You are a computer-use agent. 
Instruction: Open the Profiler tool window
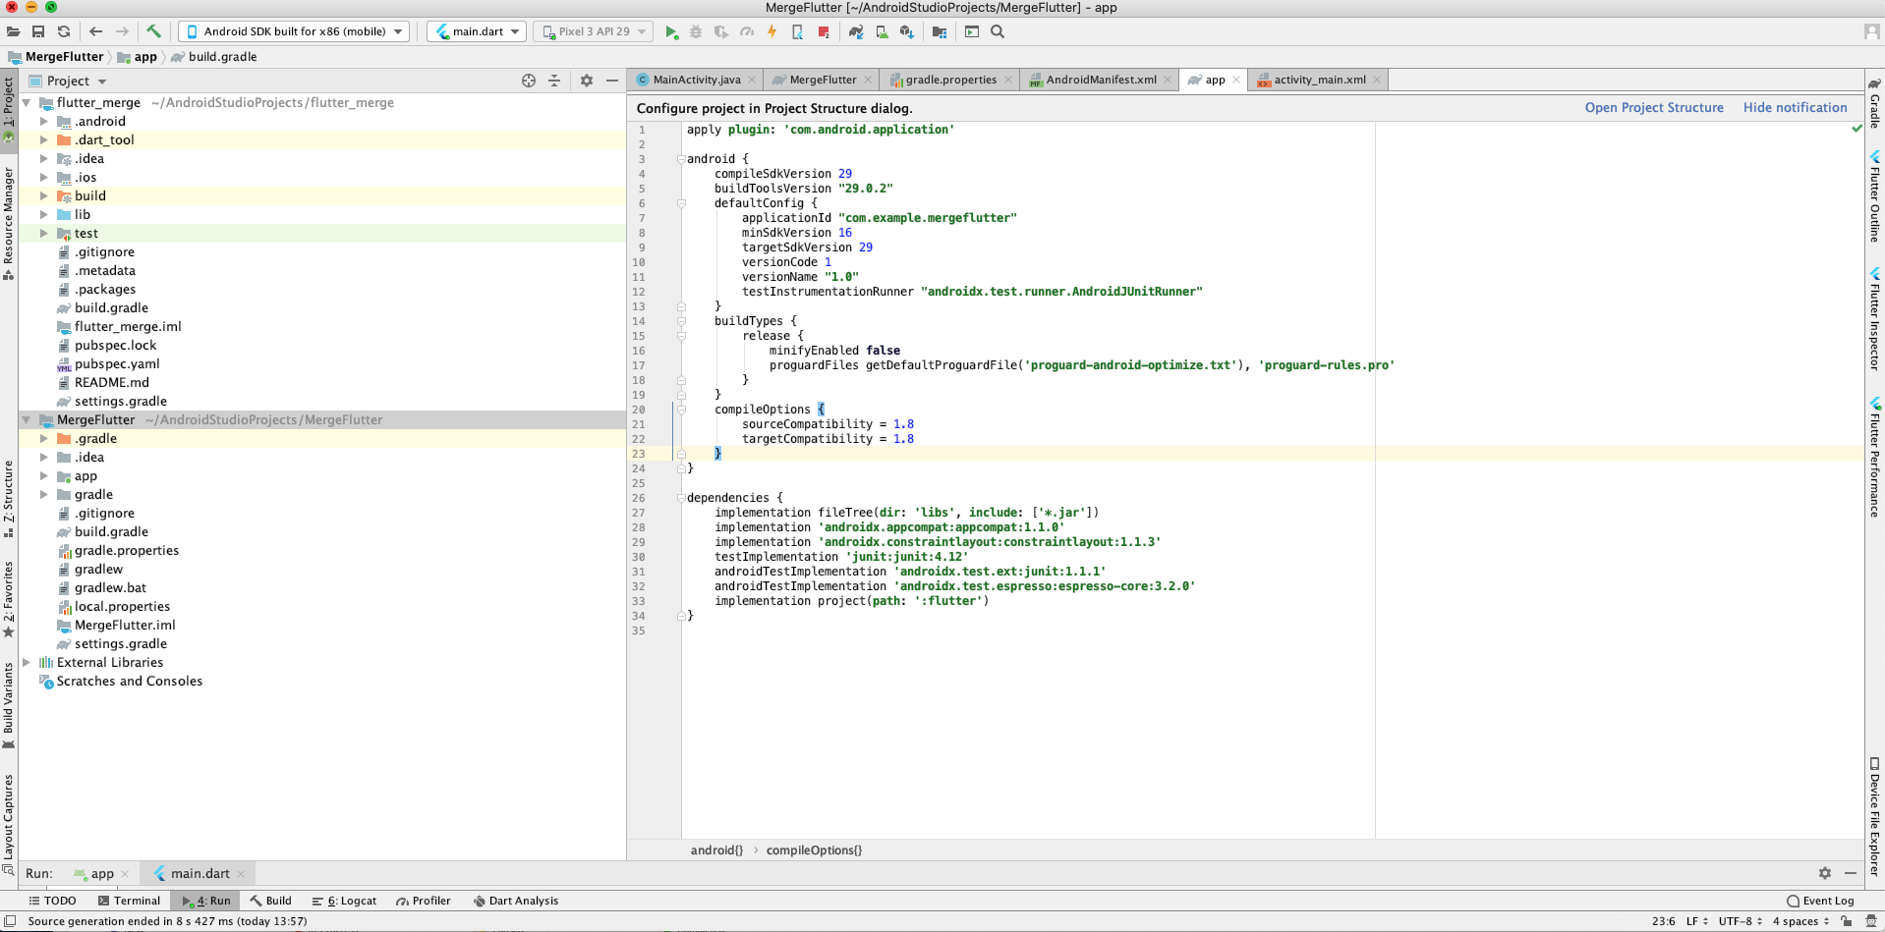tap(424, 901)
